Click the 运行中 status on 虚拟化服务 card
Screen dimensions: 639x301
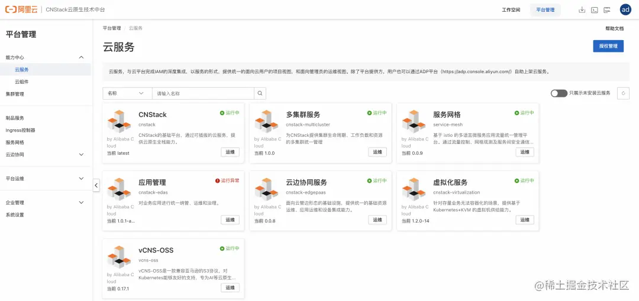point(524,181)
